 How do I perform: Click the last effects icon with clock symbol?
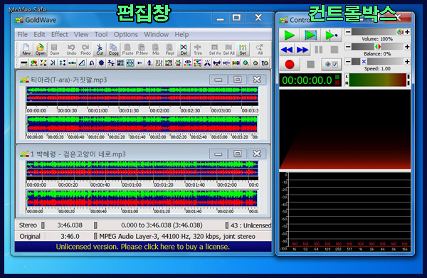[x=265, y=63]
